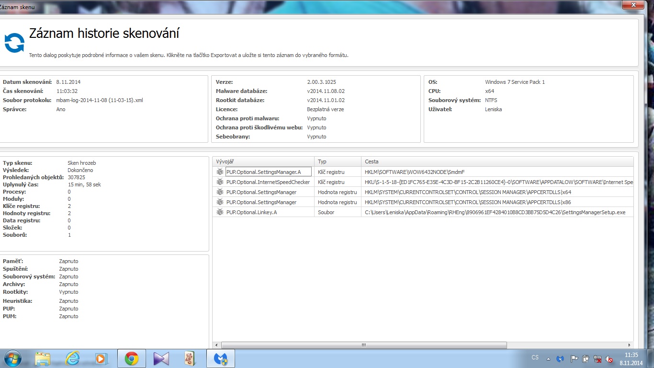Click the scan time value 11:03:32
The height and width of the screenshot is (368, 654).
pos(67,91)
